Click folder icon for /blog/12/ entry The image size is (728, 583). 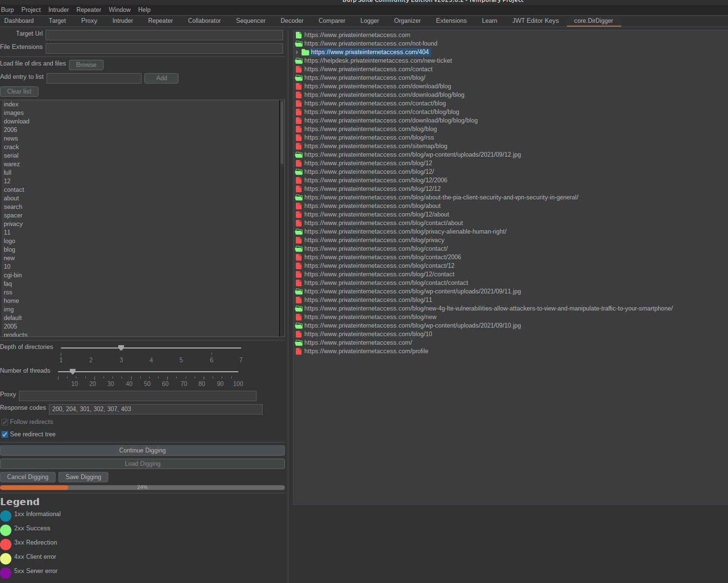point(299,172)
